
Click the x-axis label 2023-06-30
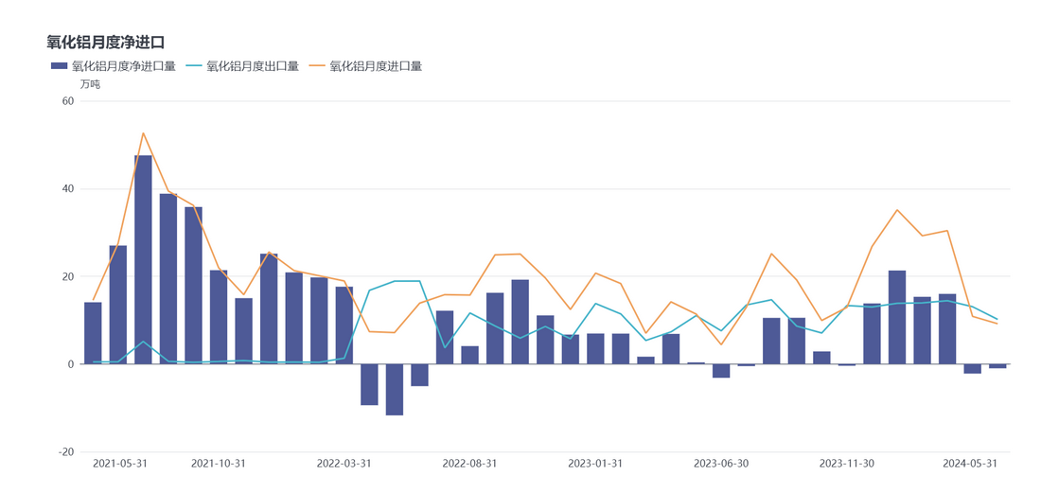coord(721,463)
